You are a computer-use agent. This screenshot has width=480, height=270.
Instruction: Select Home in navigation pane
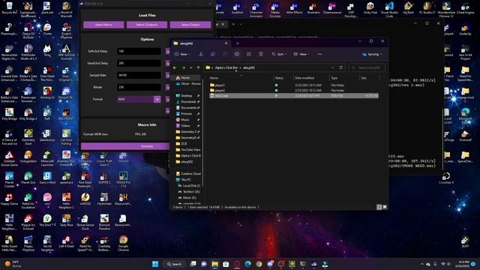pyautogui.click(x=185, y=78)
